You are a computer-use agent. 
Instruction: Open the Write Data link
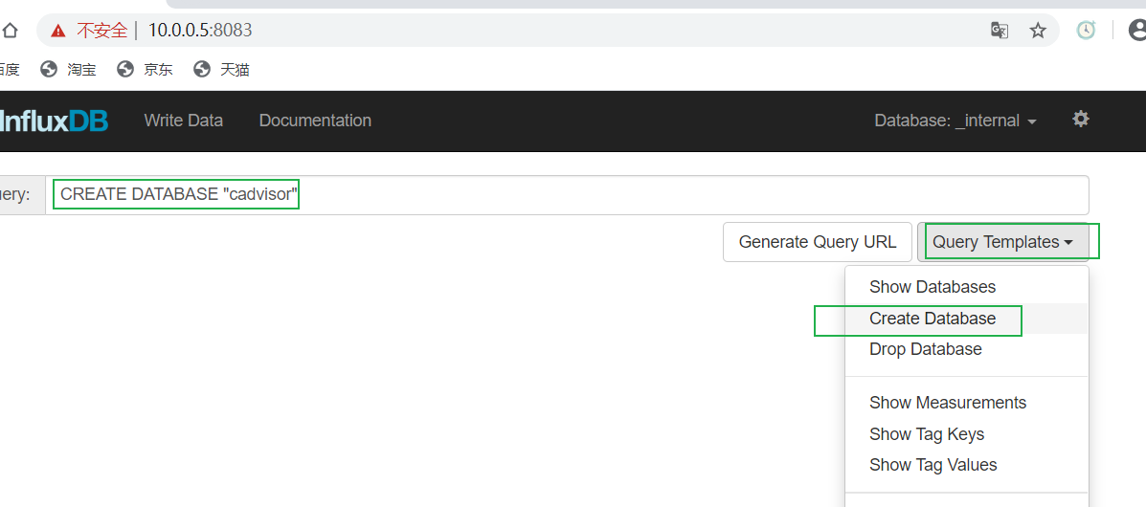(184, 121)
